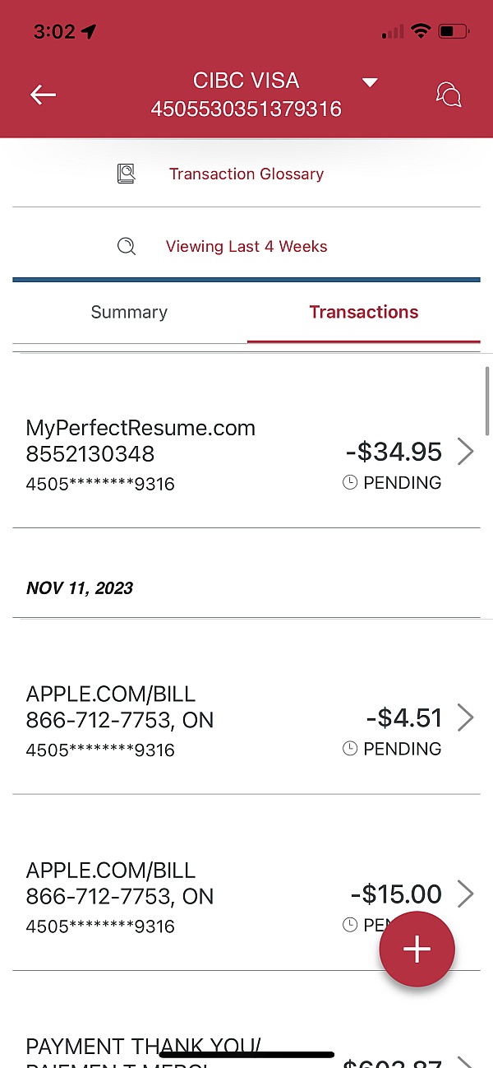
Task: Click the transactions list scrollbar
Action: [x=488, y=403]
